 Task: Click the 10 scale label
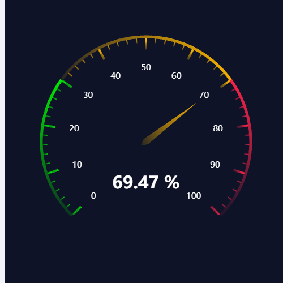pos(77,165)
